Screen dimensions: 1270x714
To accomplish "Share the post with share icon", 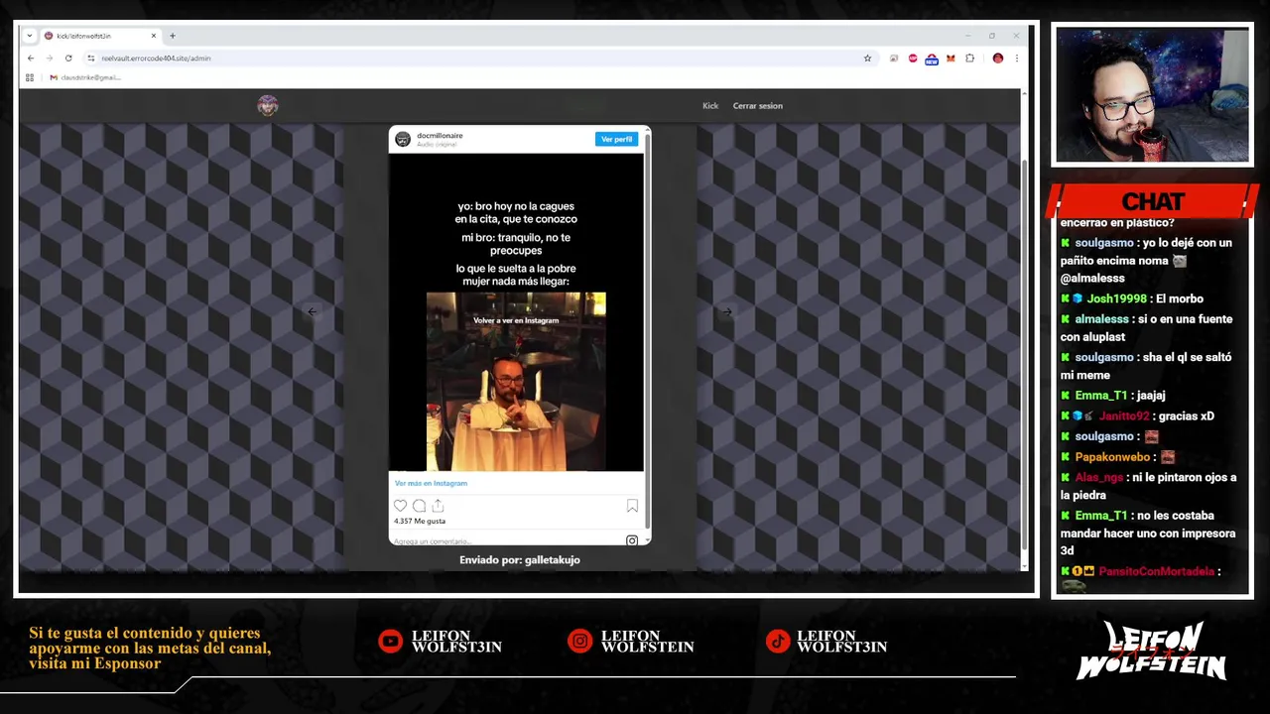I will point(438,506).
